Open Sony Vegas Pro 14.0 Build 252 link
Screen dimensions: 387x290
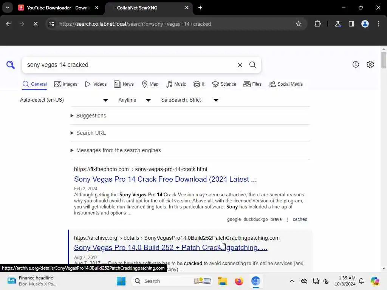[x=170, y=248]
